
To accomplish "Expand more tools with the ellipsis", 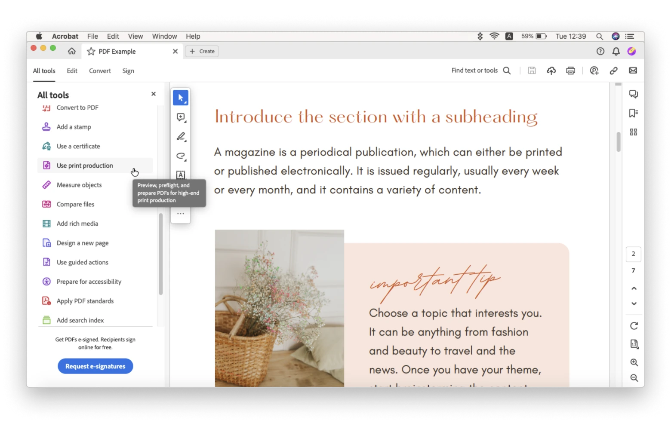I will coord(181,213).
